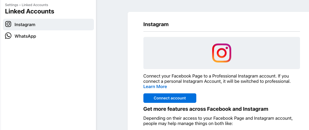This screenshot has width=309, height=130.
Task: Select the Instagram label in Linked Accounts list
Action: (25, 25)
